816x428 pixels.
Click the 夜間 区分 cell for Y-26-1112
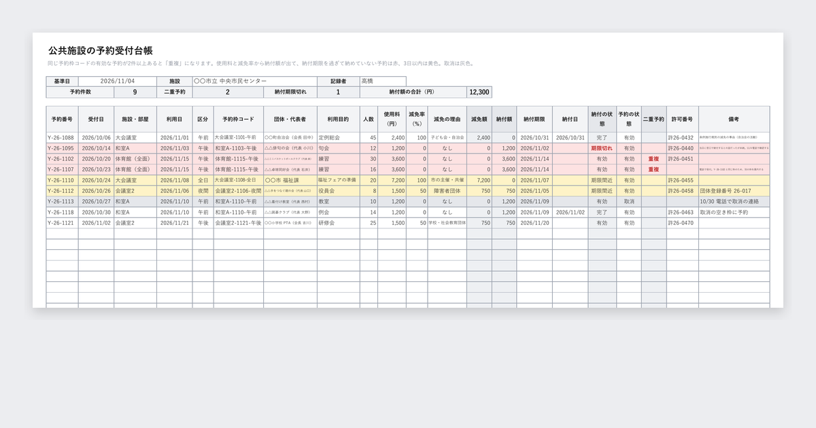[x=203, y=191]
